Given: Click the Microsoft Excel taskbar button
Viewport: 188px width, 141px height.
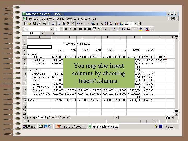Looking at the screenshot, I should [x=103, y=126].
